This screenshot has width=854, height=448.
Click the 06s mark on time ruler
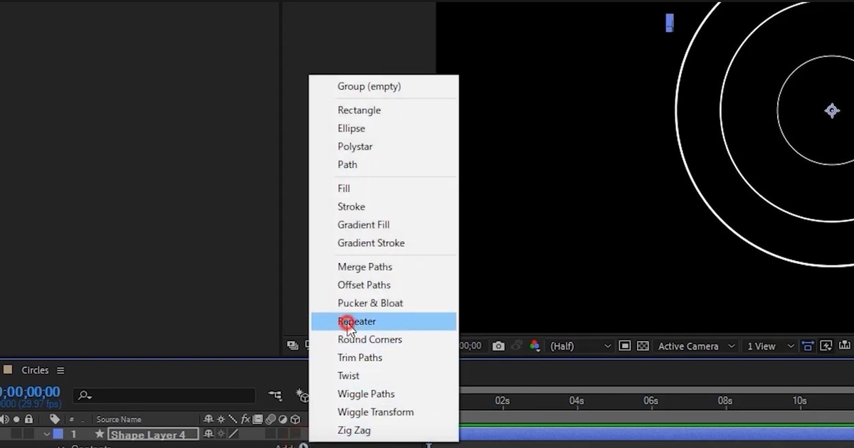650,401
